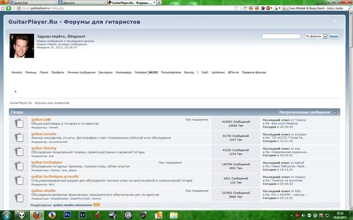Open Правила форума in the menu
Screen dimensions: 353x220
click(254, 72)
